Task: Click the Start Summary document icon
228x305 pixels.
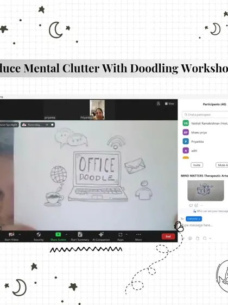Action: 80,234
